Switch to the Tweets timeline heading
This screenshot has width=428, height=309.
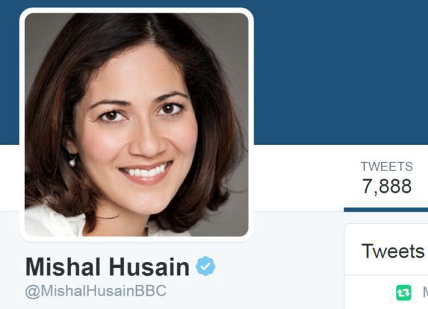click(x=393, y=251)
